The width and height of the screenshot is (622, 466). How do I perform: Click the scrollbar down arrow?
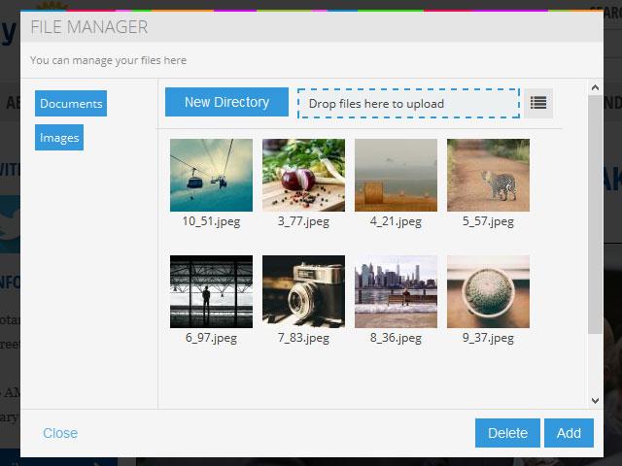point(595,401)
